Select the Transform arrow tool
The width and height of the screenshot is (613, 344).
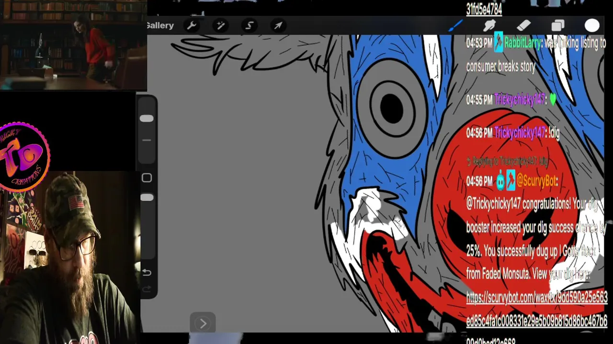278,25
